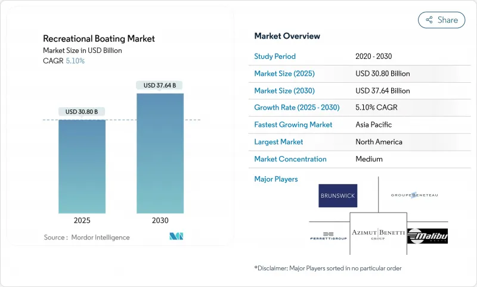Click the Share button
The image size is (477, 287).
441,20
